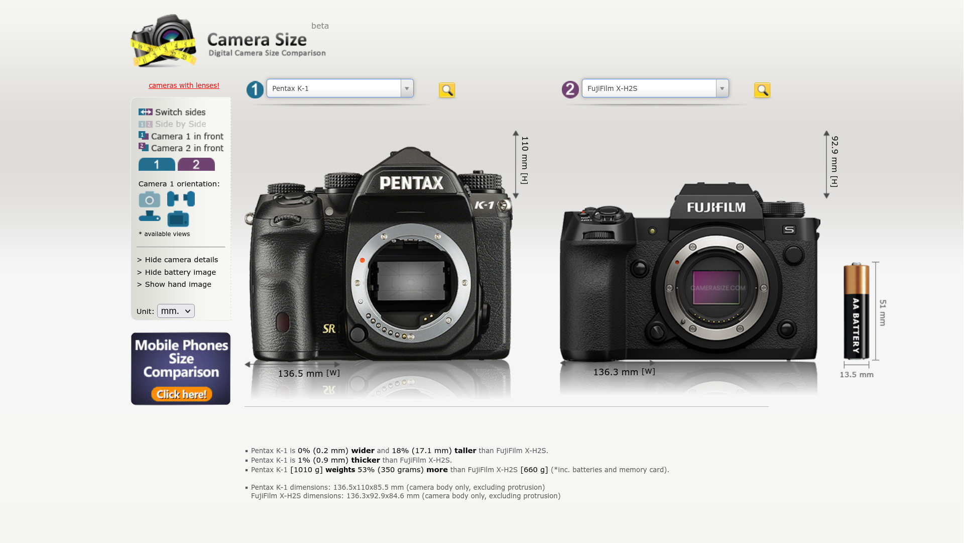This screenshot has width=964, height=543.
Task: Click the Pentax K-1 dimensions line
Action: 398,487
